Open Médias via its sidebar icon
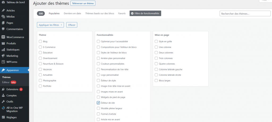272x122 pixels. pos(3,17)
